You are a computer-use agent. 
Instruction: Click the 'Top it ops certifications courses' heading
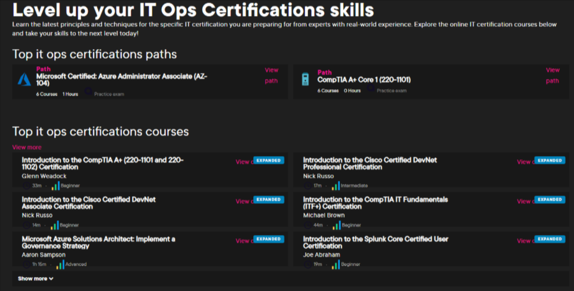[x=101, y=132]
